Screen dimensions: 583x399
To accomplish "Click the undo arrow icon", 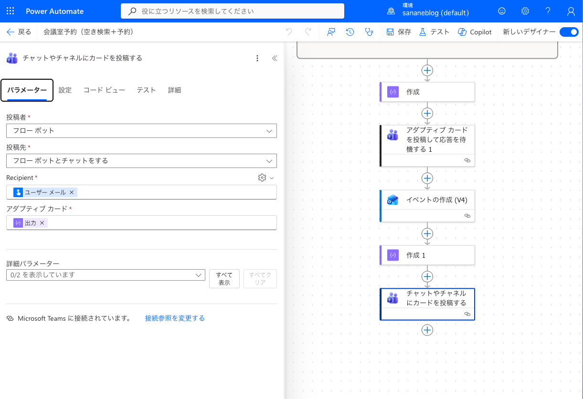I will click(289, 32).
